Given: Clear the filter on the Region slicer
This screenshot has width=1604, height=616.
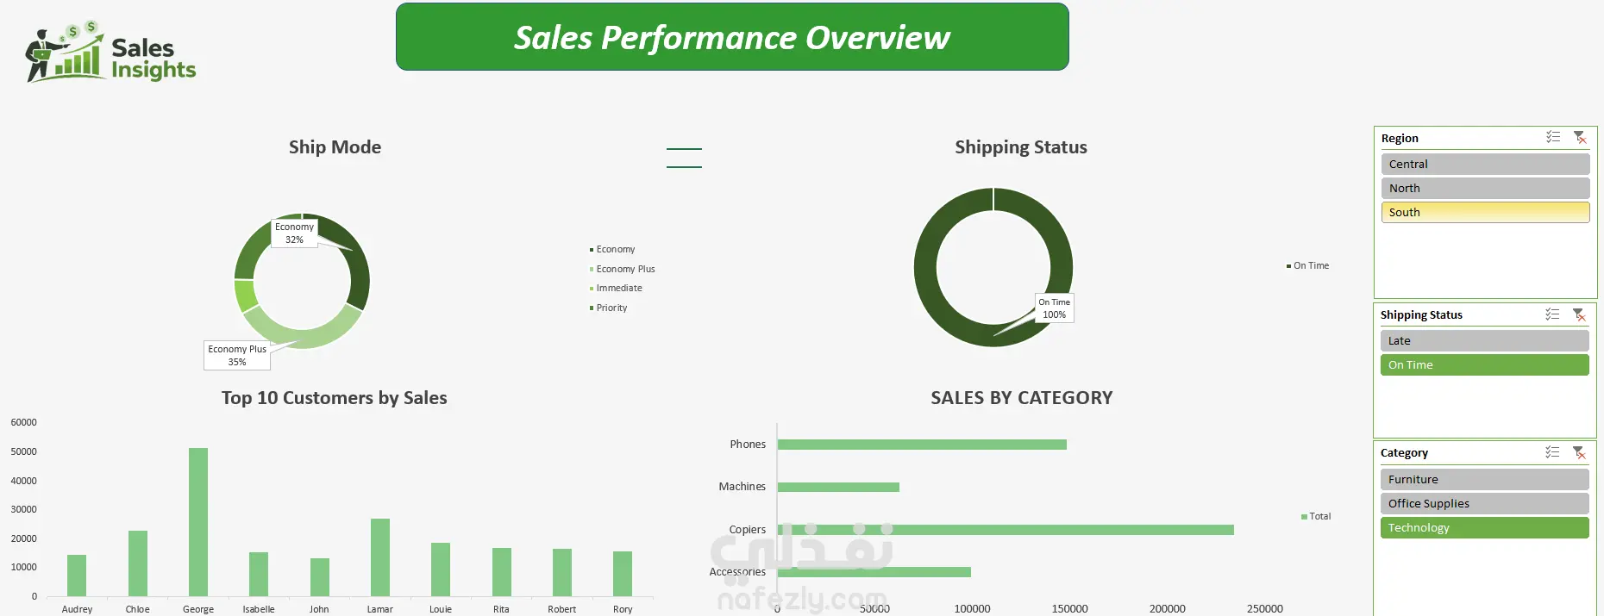Looking at the screenshot, I should click(1580, 138).
